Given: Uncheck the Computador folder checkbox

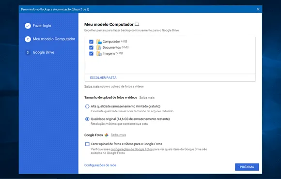Looking at the screenshot, I should pyautogui.click(x=91, y=42).
